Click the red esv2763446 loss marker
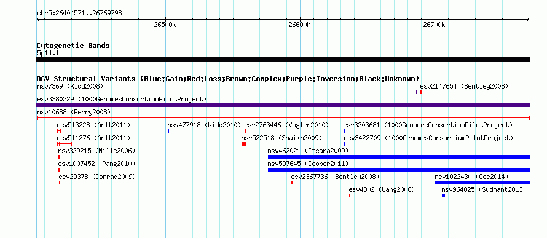 [246, 131]
